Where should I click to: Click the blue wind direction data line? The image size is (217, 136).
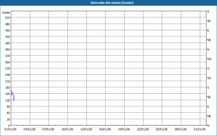13,95
